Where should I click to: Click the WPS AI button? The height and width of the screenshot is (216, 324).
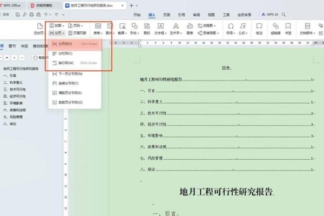click(270, 15)
